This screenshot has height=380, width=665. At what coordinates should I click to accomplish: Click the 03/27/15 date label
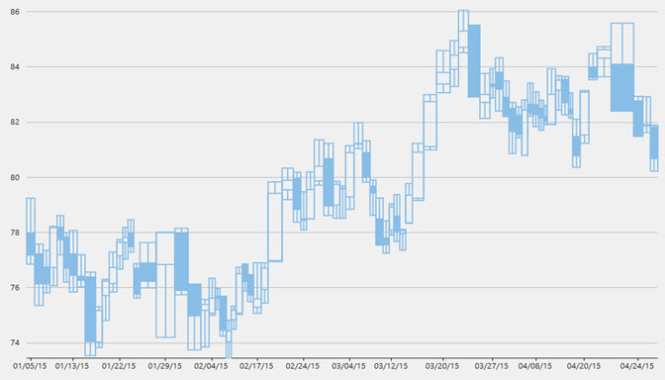[x=492, y=366]
